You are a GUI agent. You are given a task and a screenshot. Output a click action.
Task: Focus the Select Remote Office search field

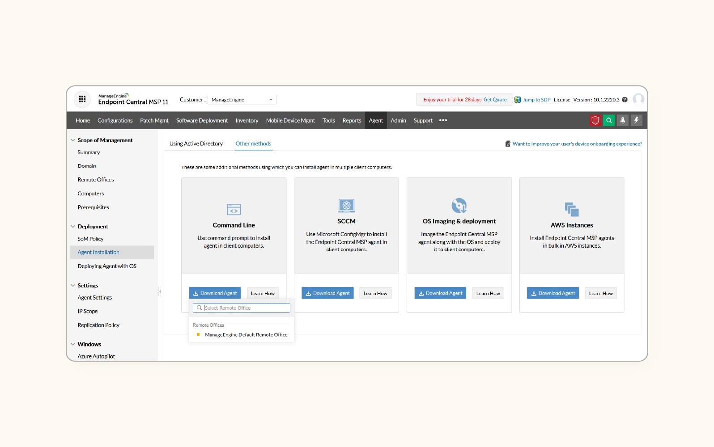[242, 308]
